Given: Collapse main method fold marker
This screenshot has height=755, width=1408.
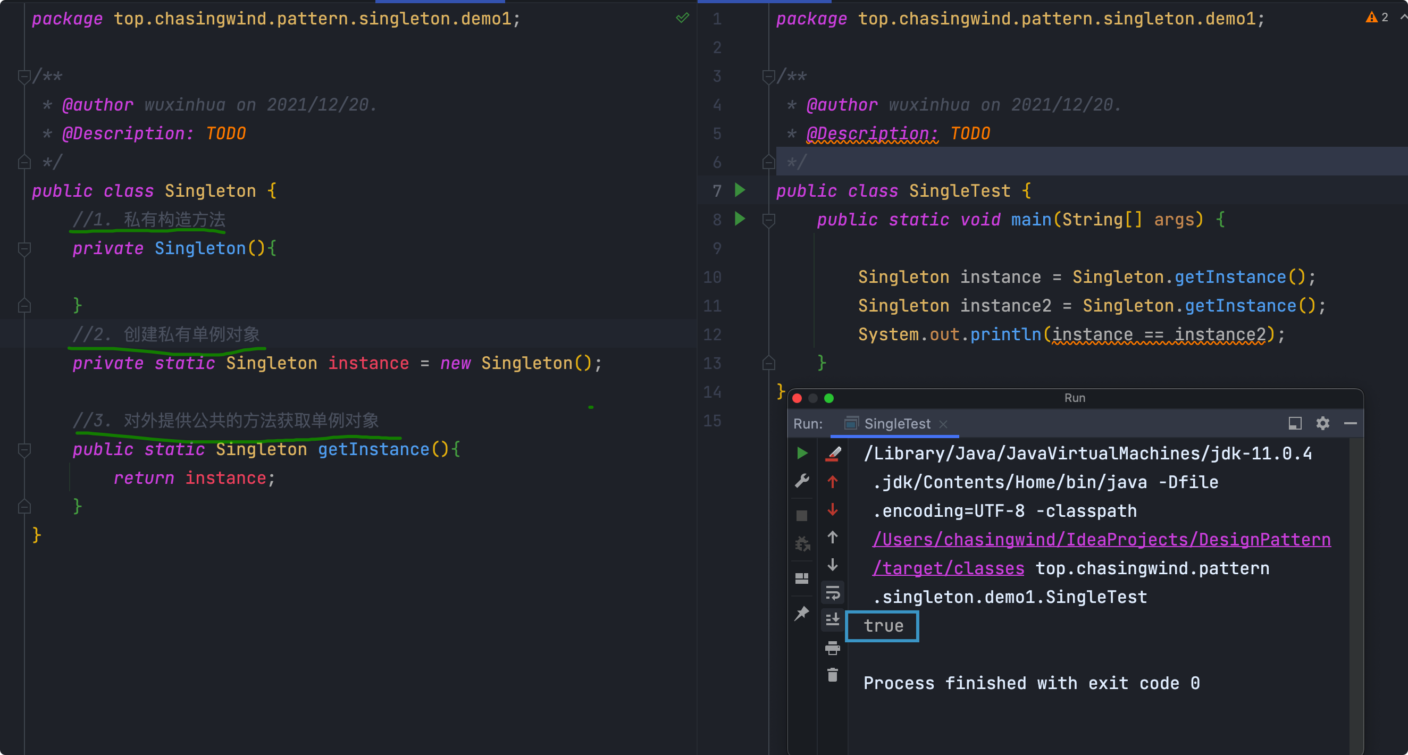Looking at the screenshot, I should [x=768, y=220].
